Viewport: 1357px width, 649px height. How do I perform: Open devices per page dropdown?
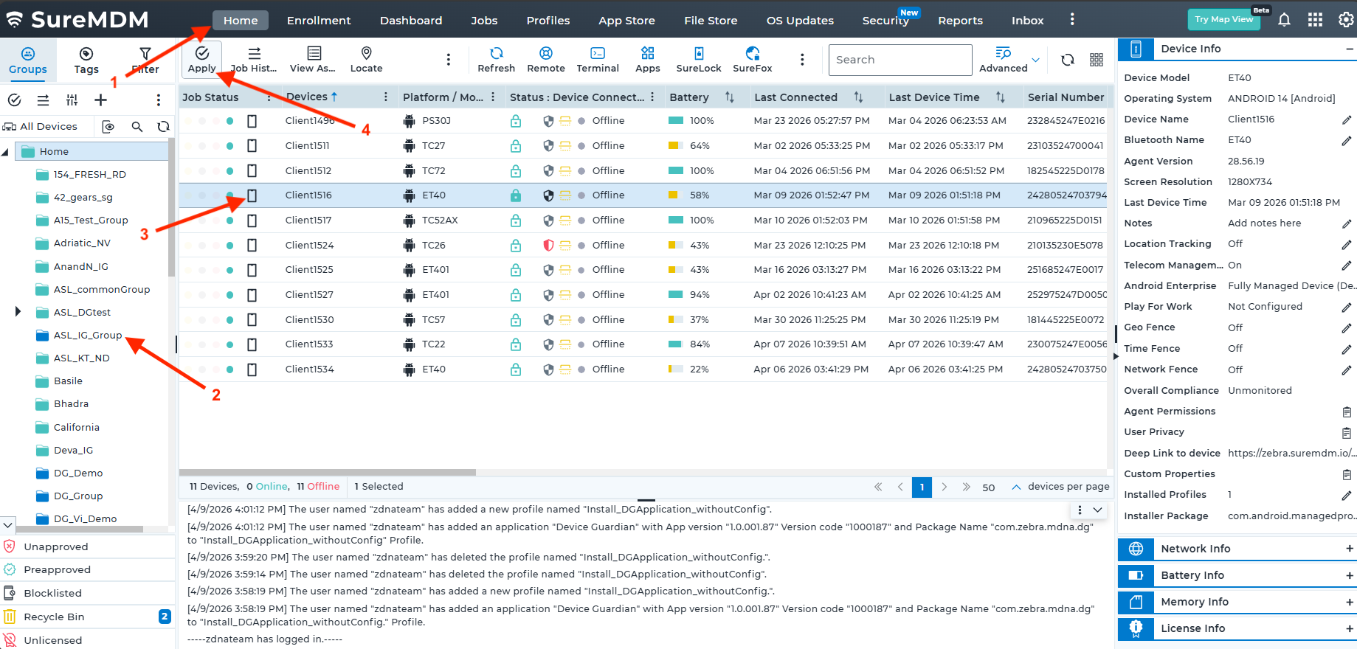pos(1016,487)
